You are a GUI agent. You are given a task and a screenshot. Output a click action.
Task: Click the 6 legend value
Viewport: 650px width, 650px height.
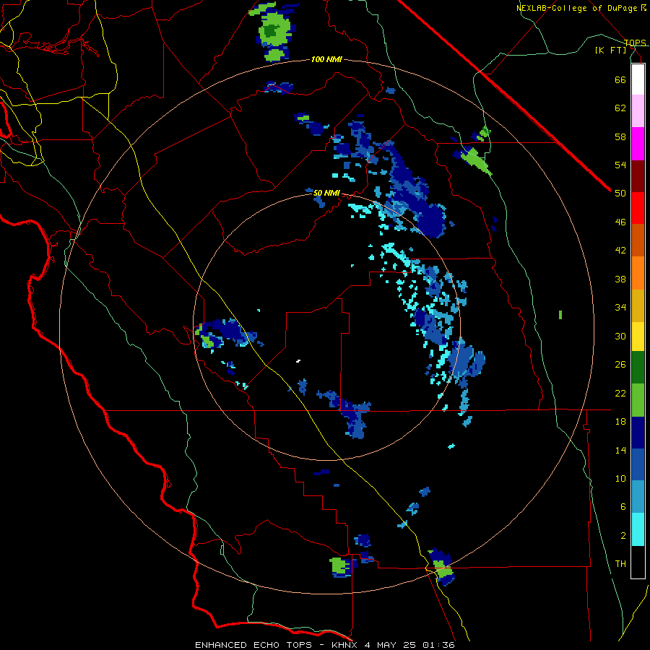pos(623,507)
